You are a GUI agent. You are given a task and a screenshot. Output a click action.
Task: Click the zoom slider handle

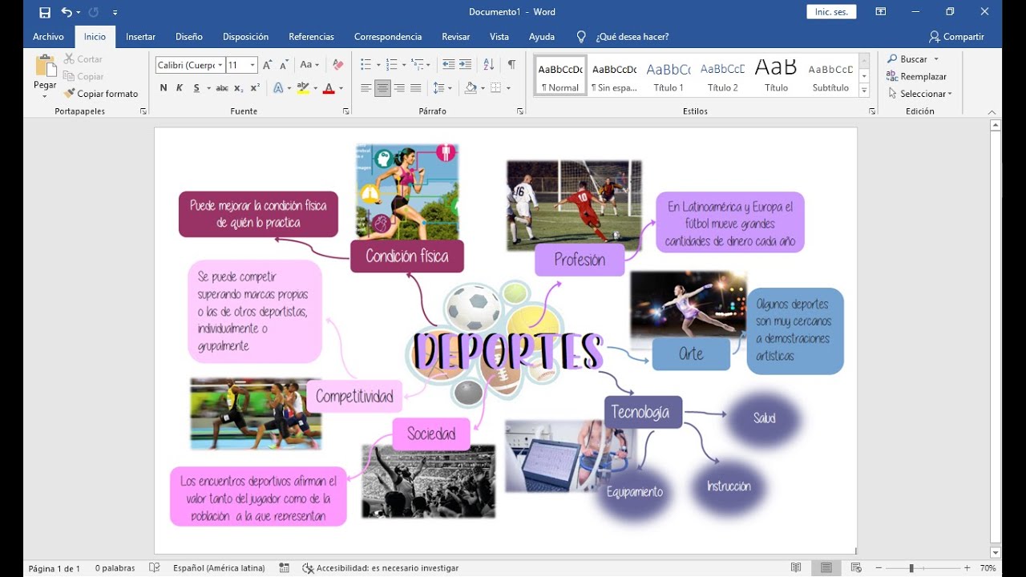point(911,568)
